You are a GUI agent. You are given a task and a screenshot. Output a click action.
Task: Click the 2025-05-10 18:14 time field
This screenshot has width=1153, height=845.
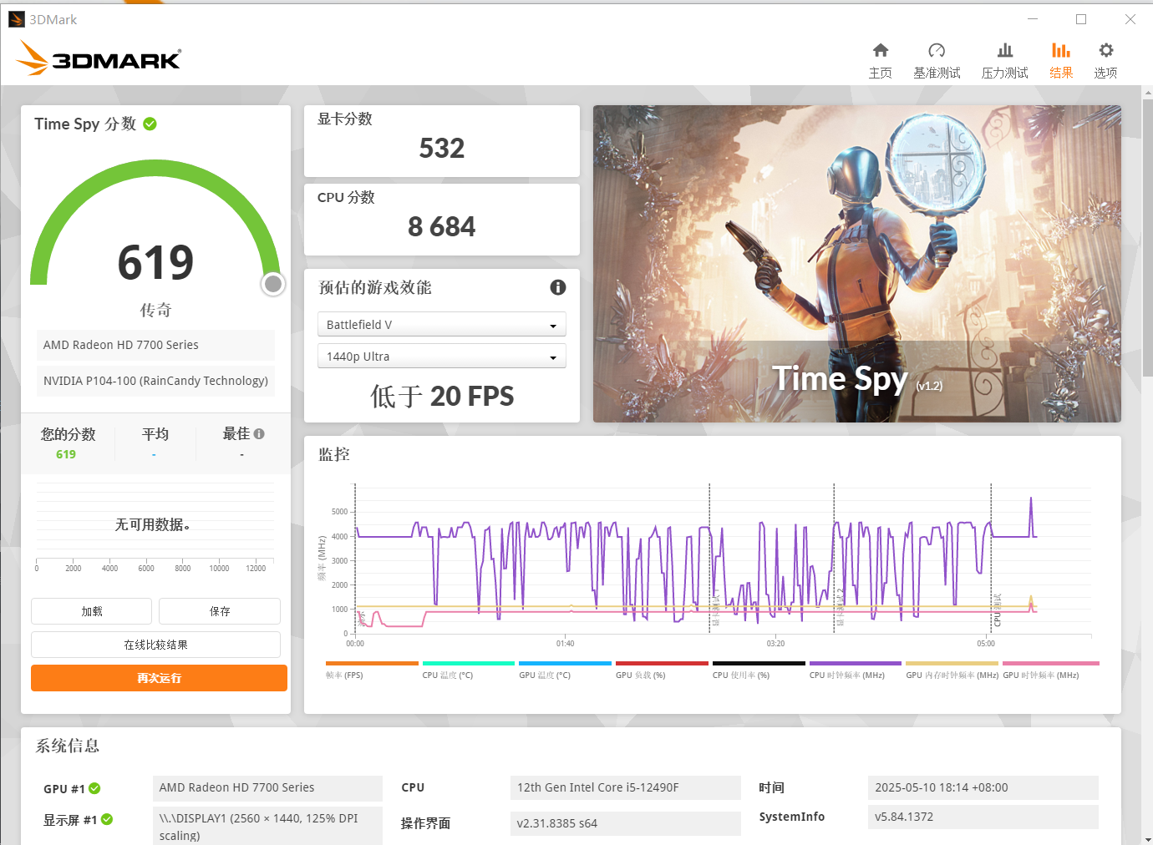click(983, 787)
